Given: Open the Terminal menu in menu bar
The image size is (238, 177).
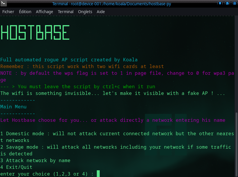Looking at the screenshot, I should (65, 12).
